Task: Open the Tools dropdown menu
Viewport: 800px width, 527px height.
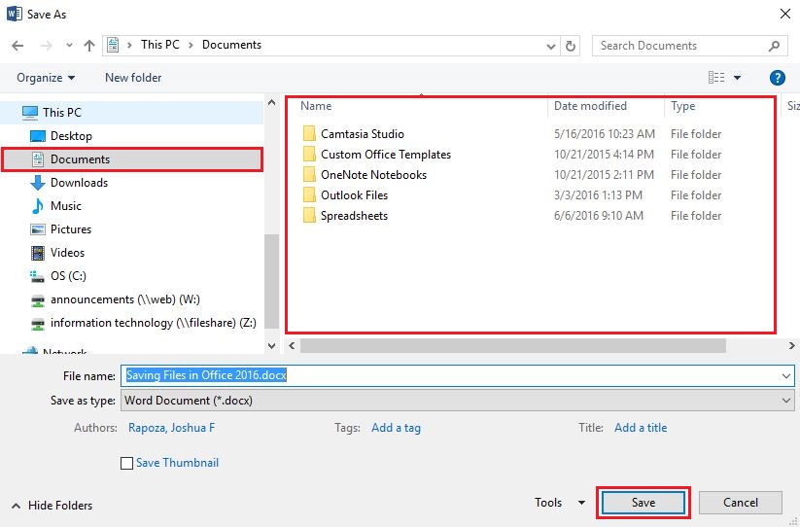Action: pyautogui.click(x=560, y=503)
